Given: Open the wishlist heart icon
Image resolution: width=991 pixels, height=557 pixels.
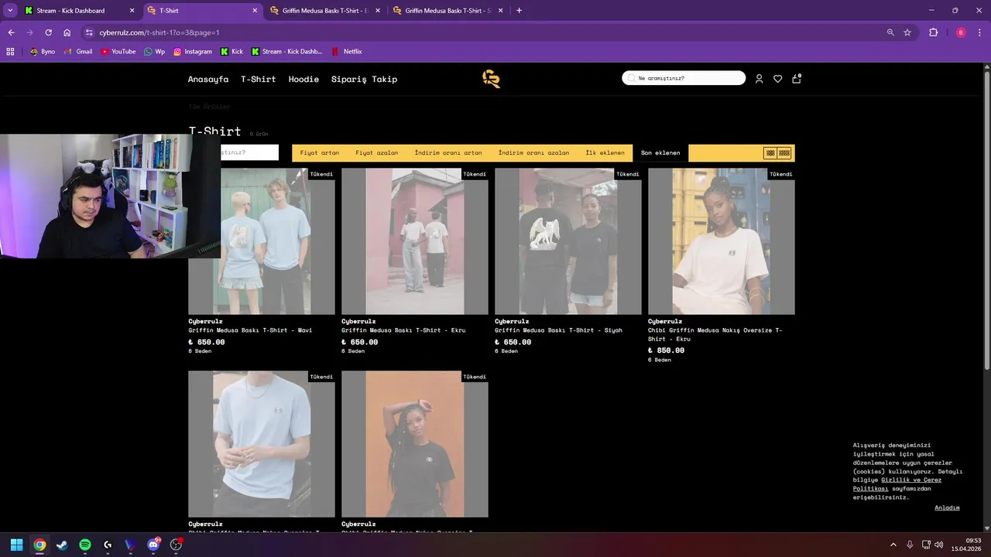Looking at the screenshot, I should pos(777,79).
